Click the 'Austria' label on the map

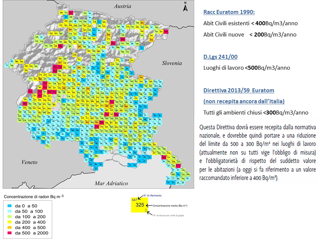click(123, 6)
